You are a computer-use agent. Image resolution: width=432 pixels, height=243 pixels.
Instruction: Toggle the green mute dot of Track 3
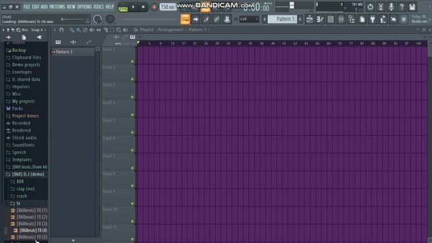pos(132,97)
